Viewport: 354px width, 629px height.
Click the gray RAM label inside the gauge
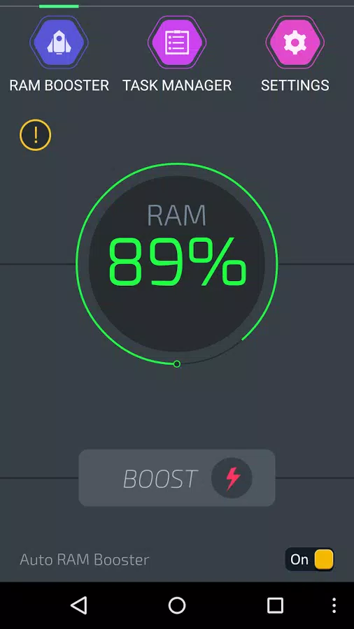[176, 215]
